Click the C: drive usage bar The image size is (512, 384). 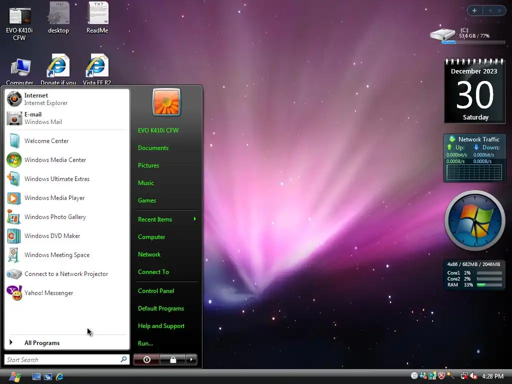[473, 42]
